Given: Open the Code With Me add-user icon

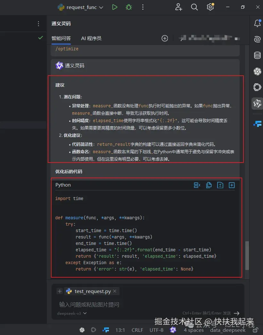Looking at the screenshot, I should (x=178, y=7).
